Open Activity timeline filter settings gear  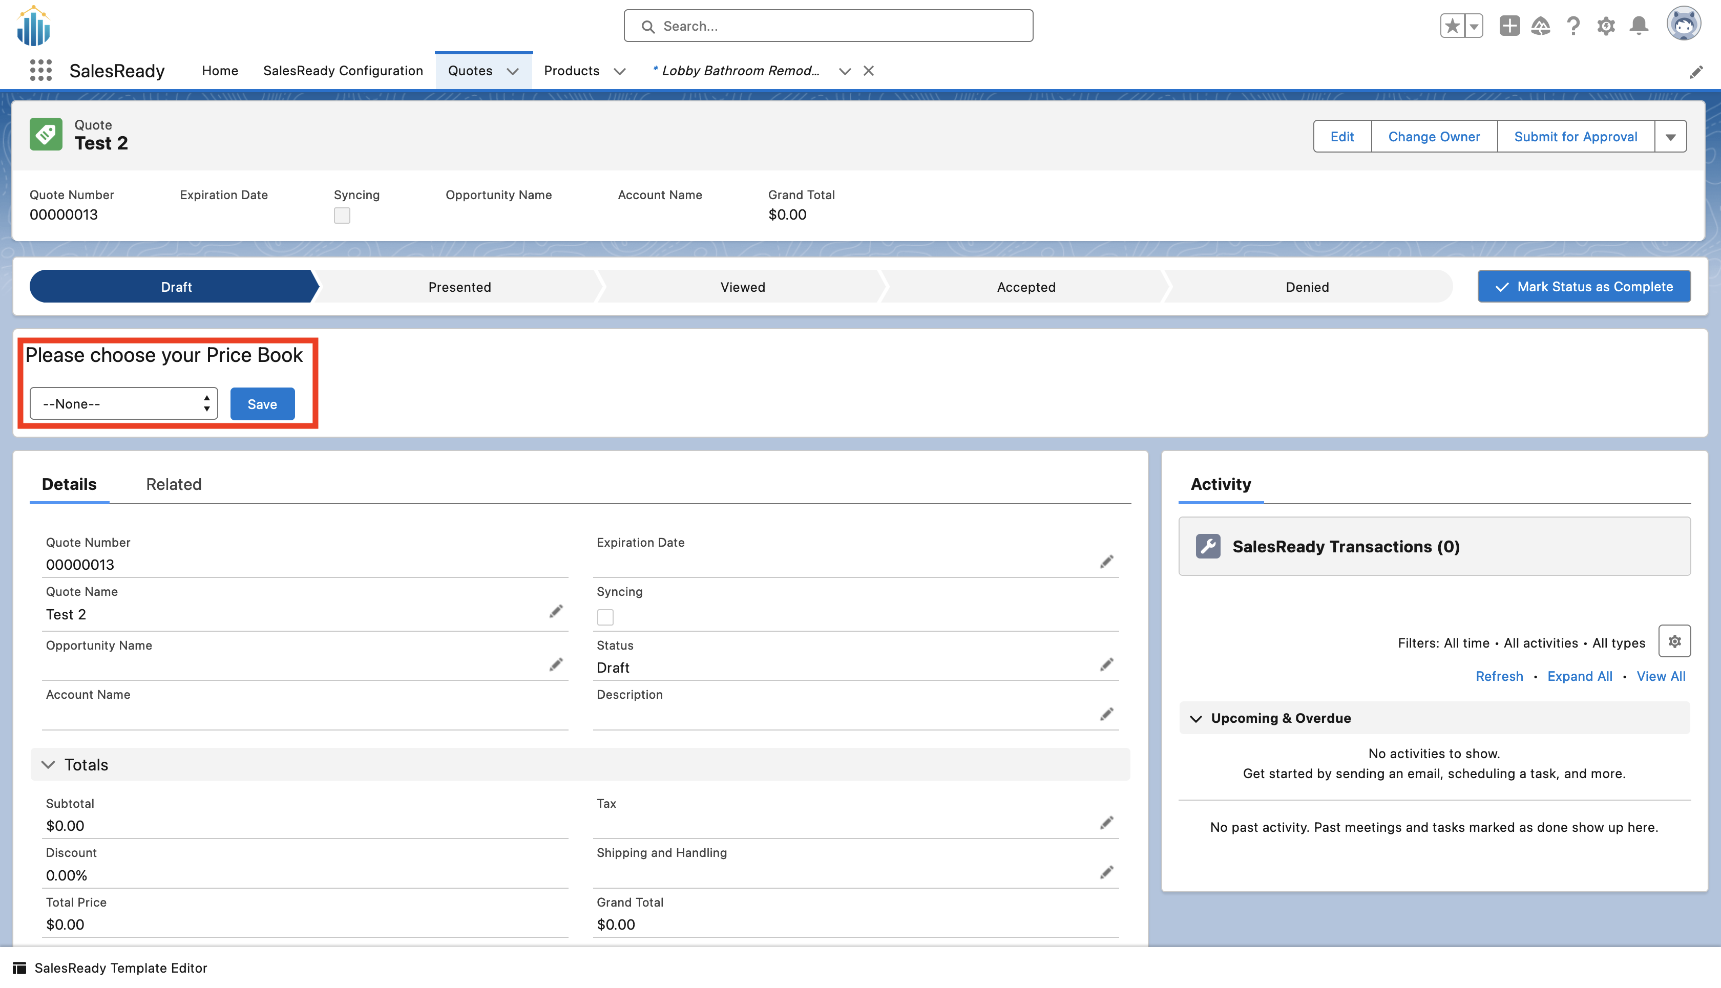(x=1674, y=641)
